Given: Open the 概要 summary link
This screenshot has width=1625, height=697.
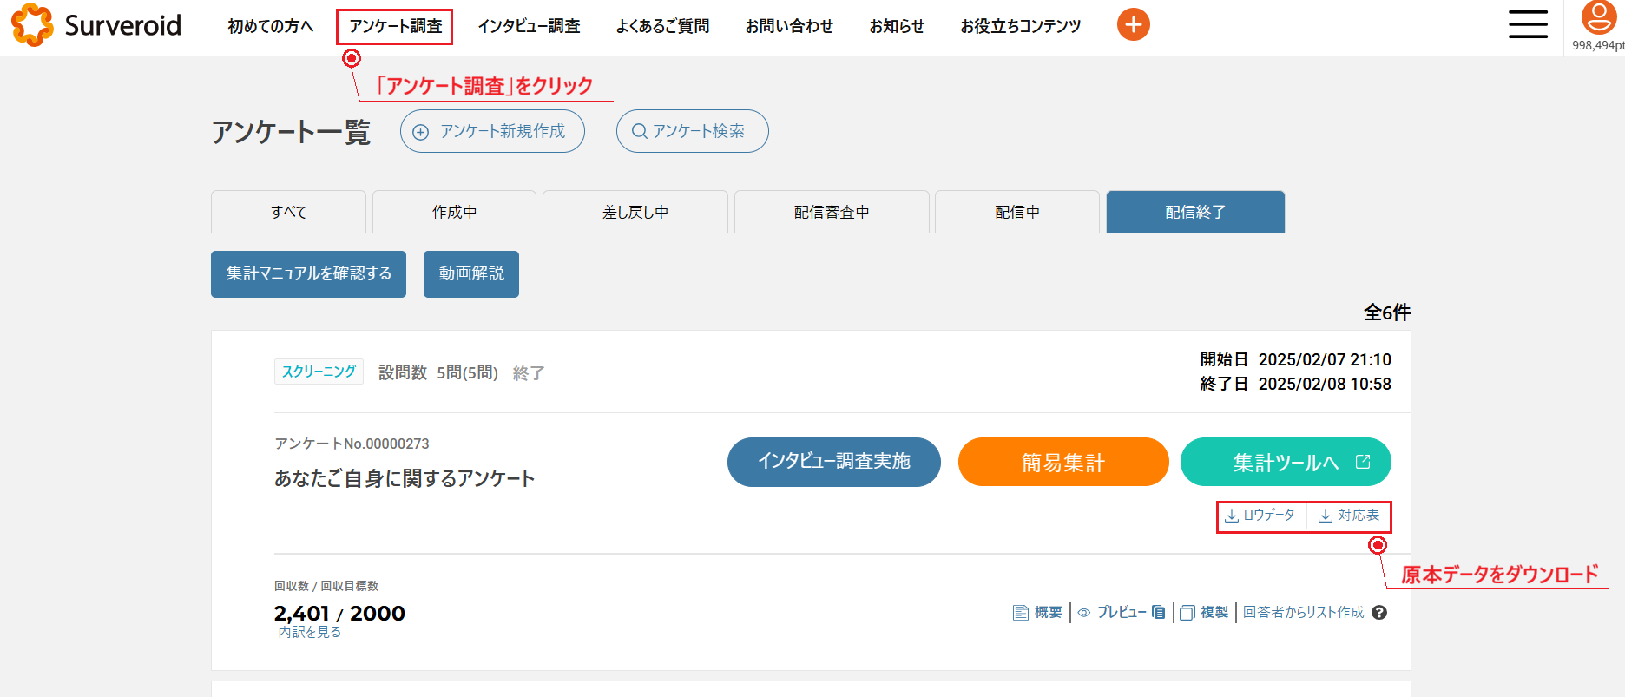Looking at the screenshot, I should click(1038, 613).
